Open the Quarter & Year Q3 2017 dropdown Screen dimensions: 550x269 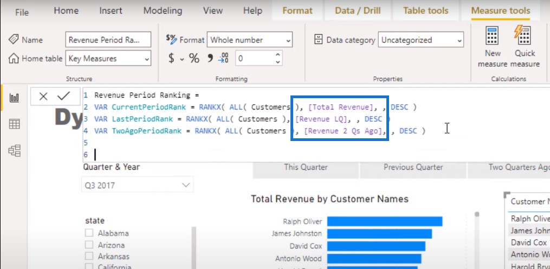(x=137, y=185)
